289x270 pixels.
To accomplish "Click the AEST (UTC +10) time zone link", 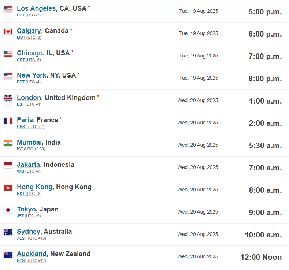I will point(32,238).
